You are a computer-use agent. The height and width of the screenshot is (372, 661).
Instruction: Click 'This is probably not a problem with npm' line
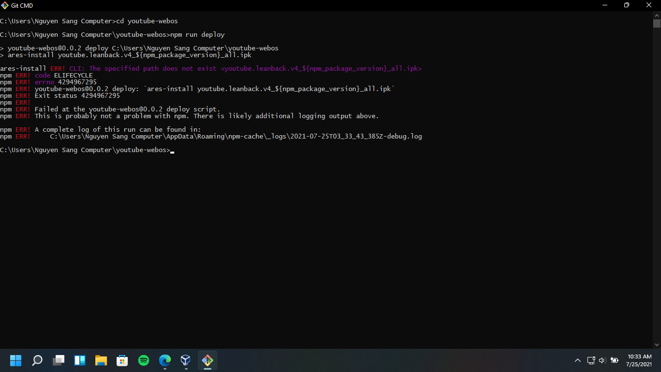190,116
